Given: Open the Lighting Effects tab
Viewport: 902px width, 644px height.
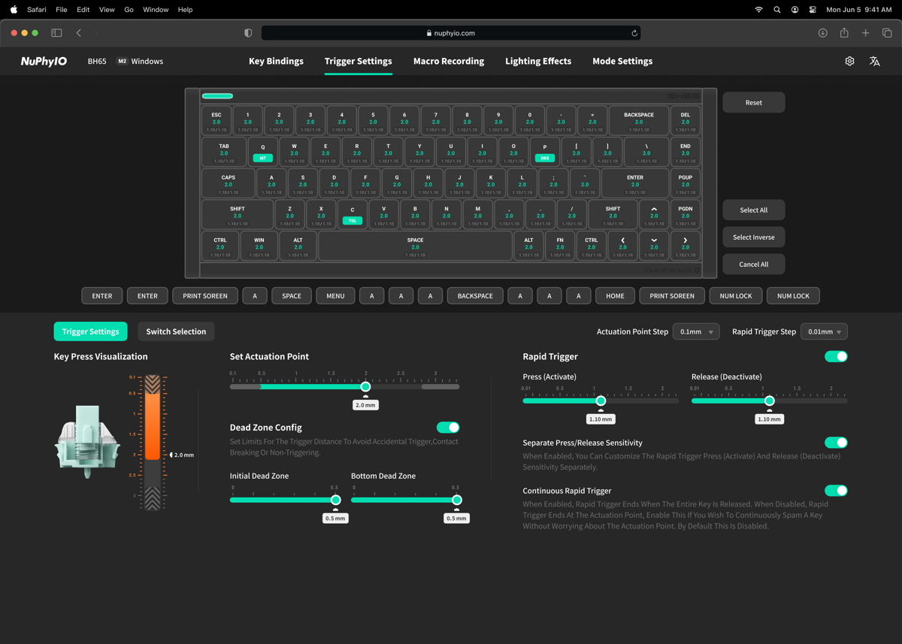Looking at the screenshot, I should tap(538, 62).
